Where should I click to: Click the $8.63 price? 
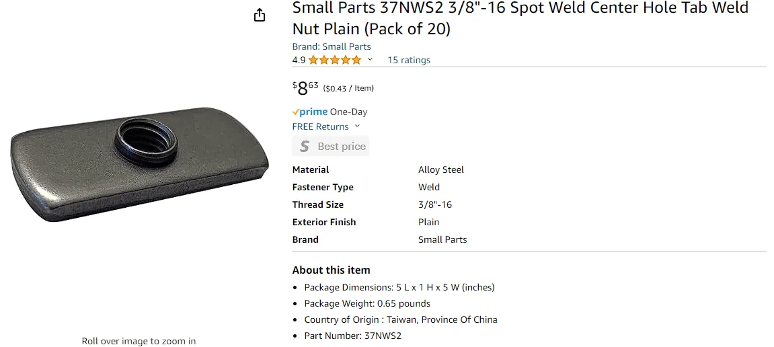coord(305,88)
